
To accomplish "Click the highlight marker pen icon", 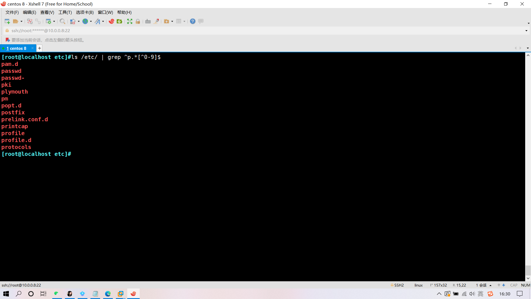I will point(156,21).
